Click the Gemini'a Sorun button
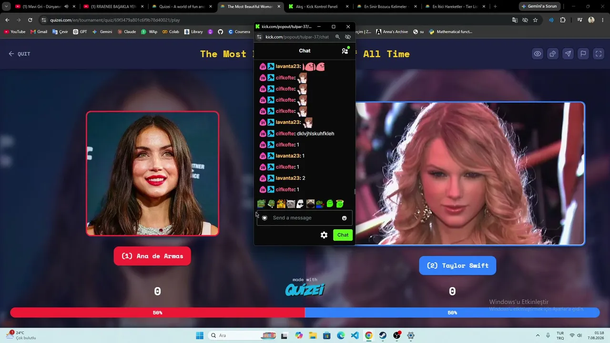Screen dimensions: 610x343 [539, 7]
